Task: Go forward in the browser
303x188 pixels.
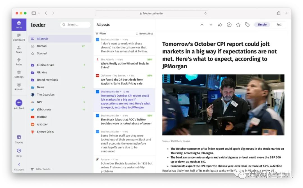Action: tap(53, 13)
